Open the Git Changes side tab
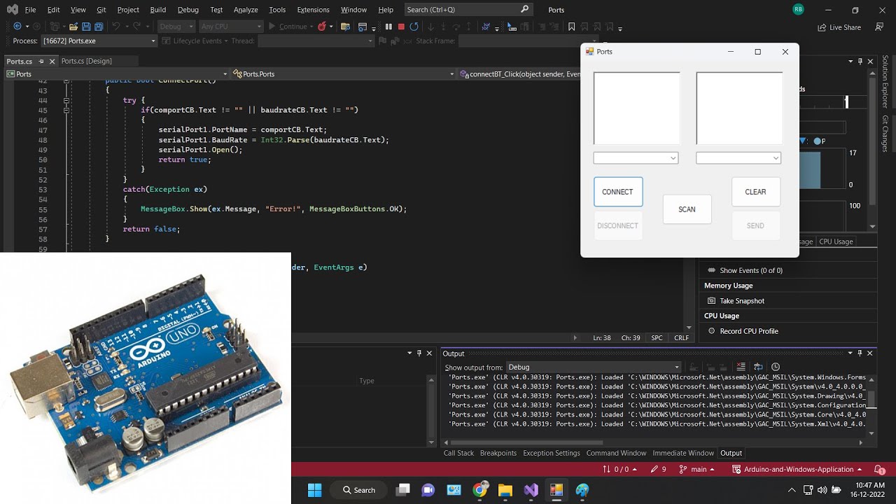 point(885,133)
